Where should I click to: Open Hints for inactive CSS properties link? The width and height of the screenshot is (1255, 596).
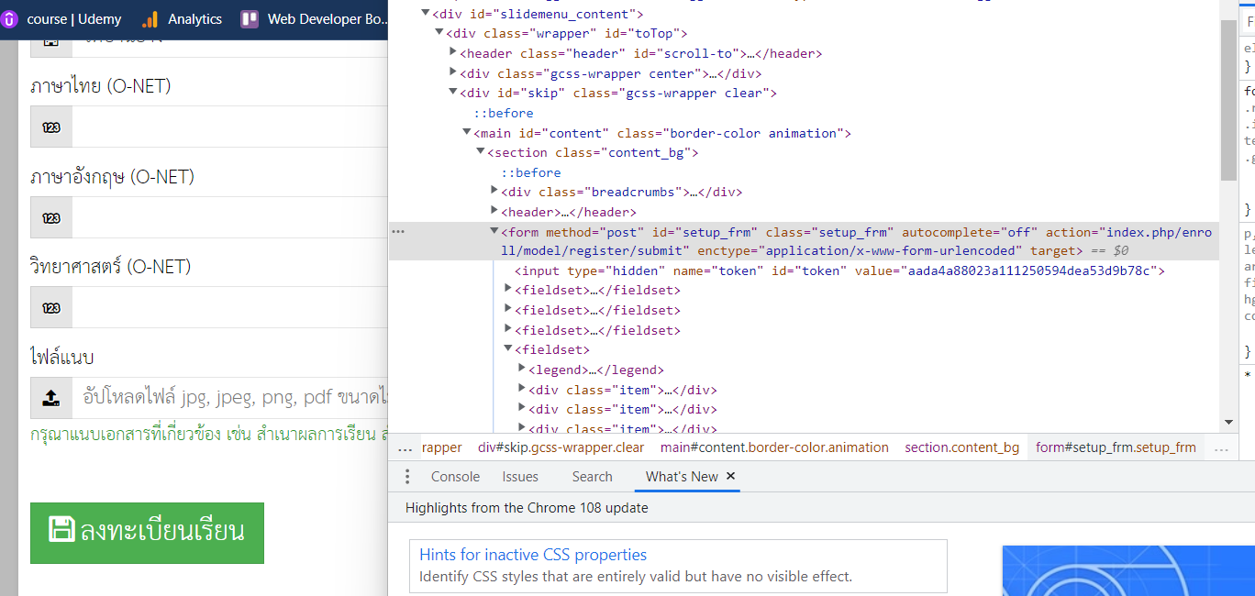pyautogui.click(x=533, y=555)
